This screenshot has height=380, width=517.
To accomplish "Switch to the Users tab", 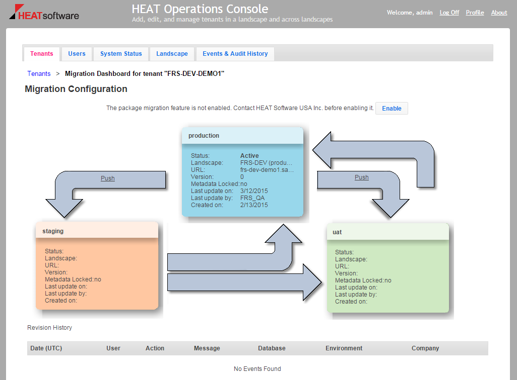I will 77,53.
